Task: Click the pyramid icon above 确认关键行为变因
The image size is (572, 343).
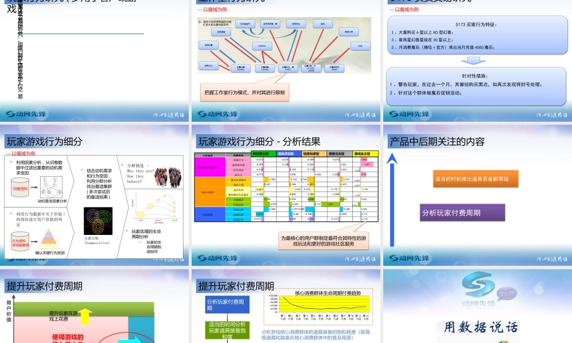Action: click(x=49, y=239)
